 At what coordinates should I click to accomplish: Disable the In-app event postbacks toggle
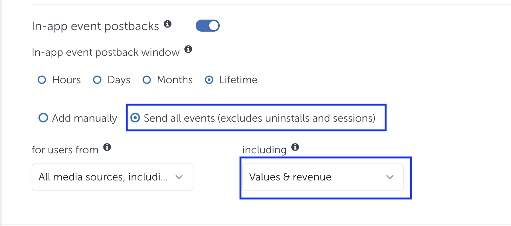coord(208,26)
